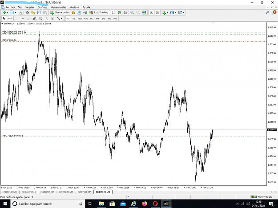Screen dimensions: 278x208
Task: Open the signals globe icon
Action: point(85,12)
